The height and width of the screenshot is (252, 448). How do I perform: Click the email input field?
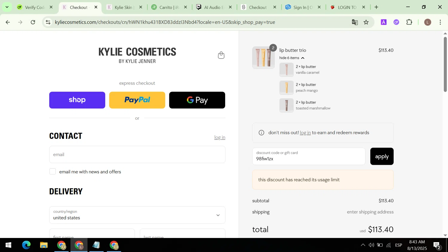[137, 154]
